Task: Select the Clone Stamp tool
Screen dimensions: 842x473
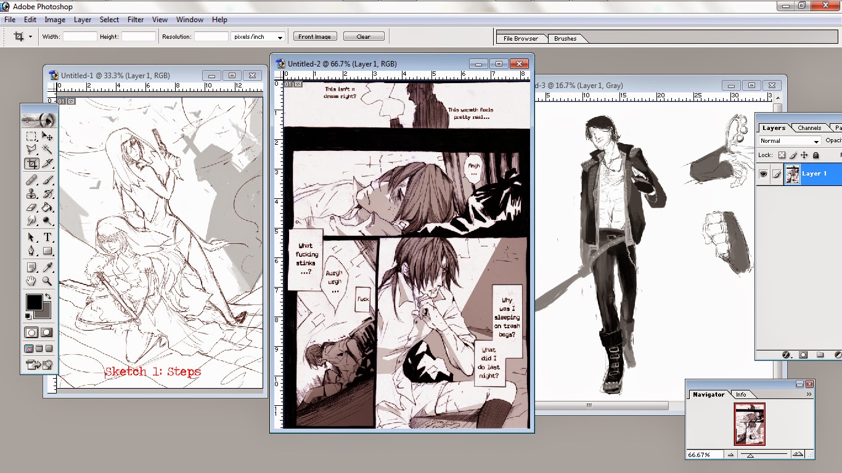Action: (x=31, y=193)
